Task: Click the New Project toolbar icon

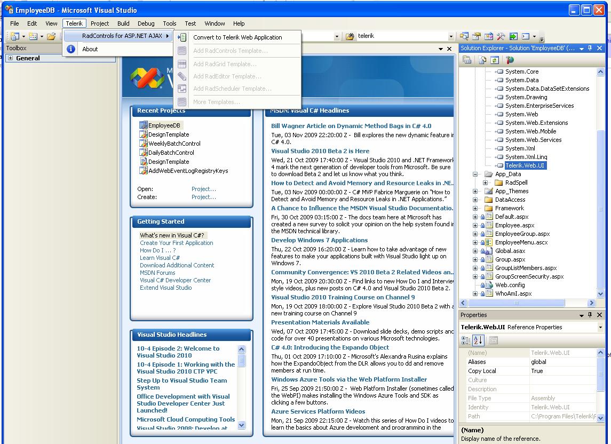Action: 15,36
